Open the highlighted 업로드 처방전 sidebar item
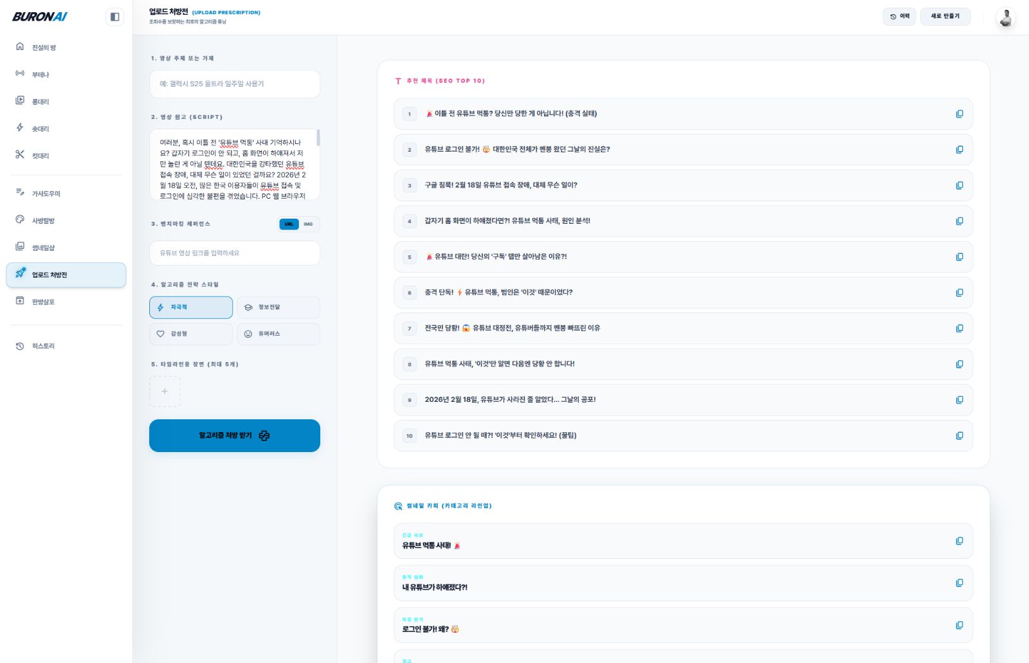1029x663 pixels. [x=66, y=275]
